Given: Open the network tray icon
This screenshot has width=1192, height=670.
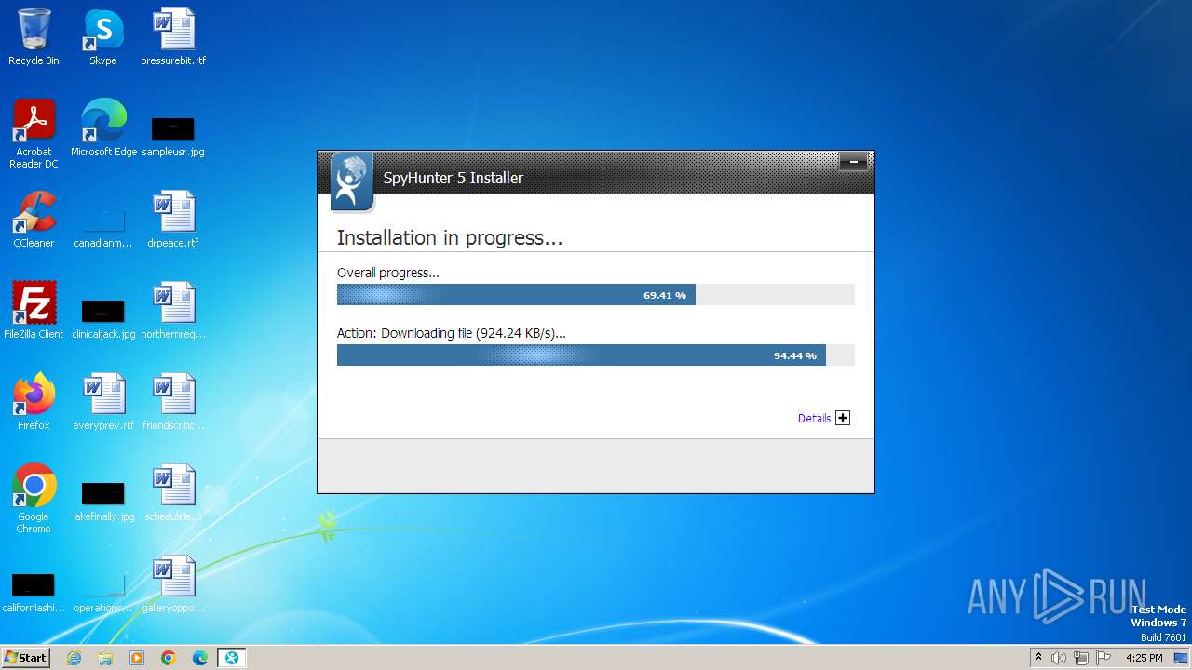Looking at the screenshot, I should point(1081,658).
